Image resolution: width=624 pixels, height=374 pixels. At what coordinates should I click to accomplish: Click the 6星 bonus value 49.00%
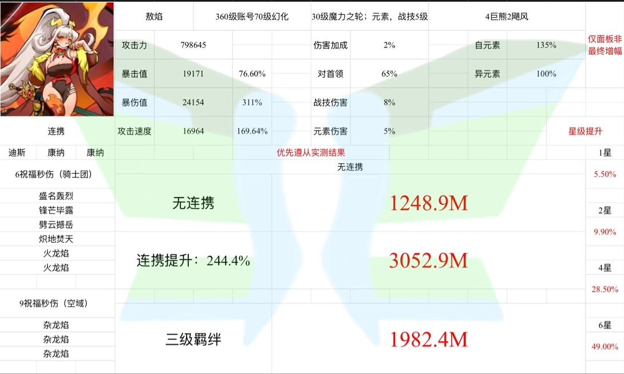click(x=605, y=347)
